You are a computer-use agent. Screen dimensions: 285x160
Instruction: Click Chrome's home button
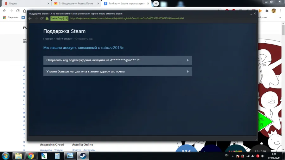tap(24, 11)
